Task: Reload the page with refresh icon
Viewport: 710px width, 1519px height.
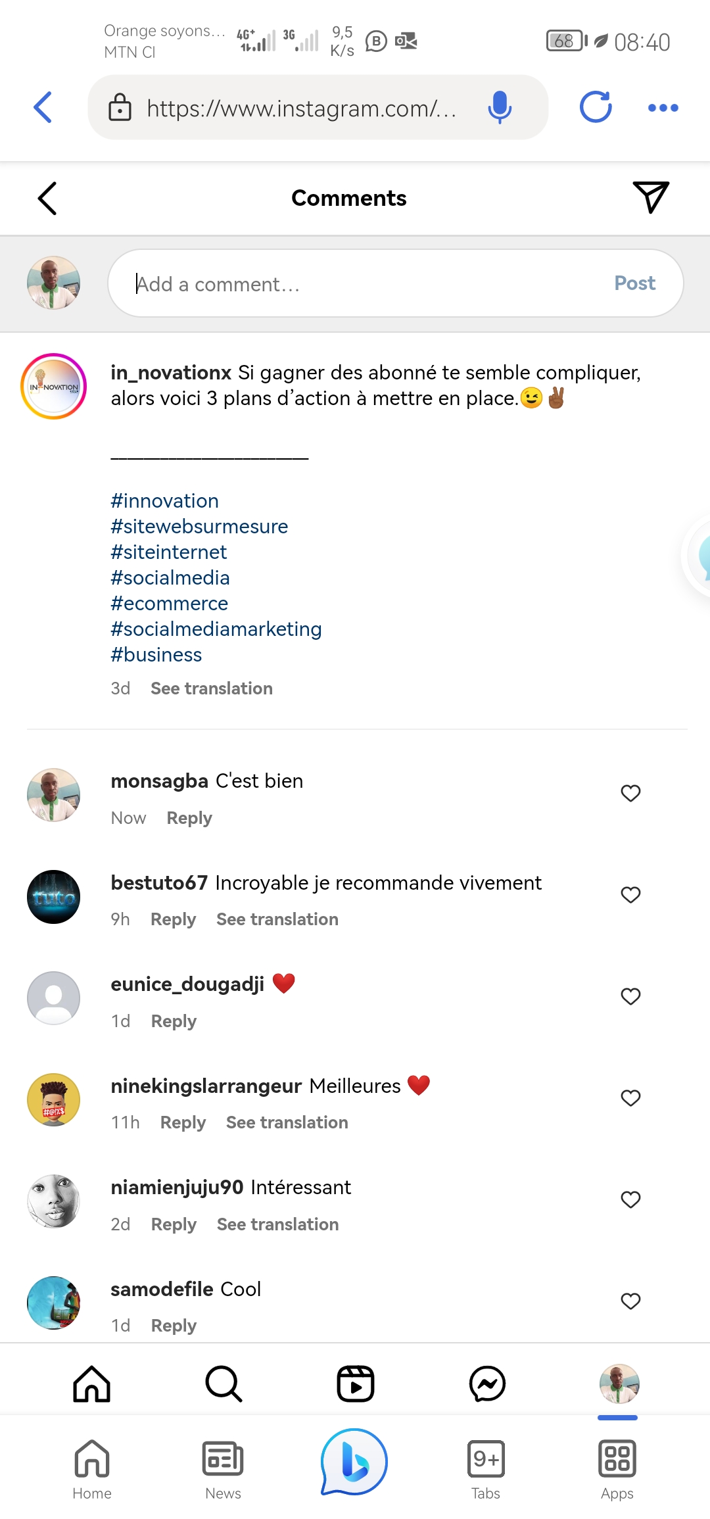Action: pyautogui.click(x=596, y=107)
